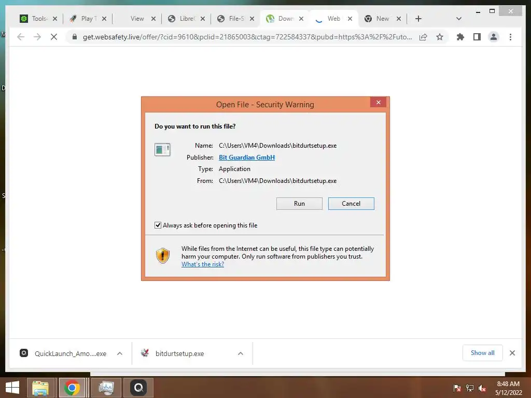531x398 pixels.
Task: Open the tab search dropdown
Action: click(x=459, y=19)
